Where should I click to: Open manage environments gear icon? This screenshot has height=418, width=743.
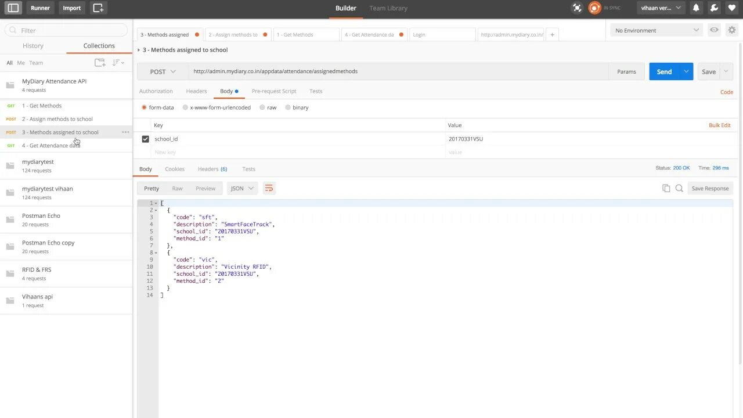(x=731, y=30)
